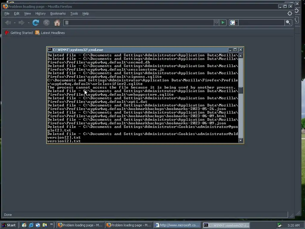The height and width of the screenshot is (229, 305).
Task: Open the Tools menu
Action: [74, 13]
